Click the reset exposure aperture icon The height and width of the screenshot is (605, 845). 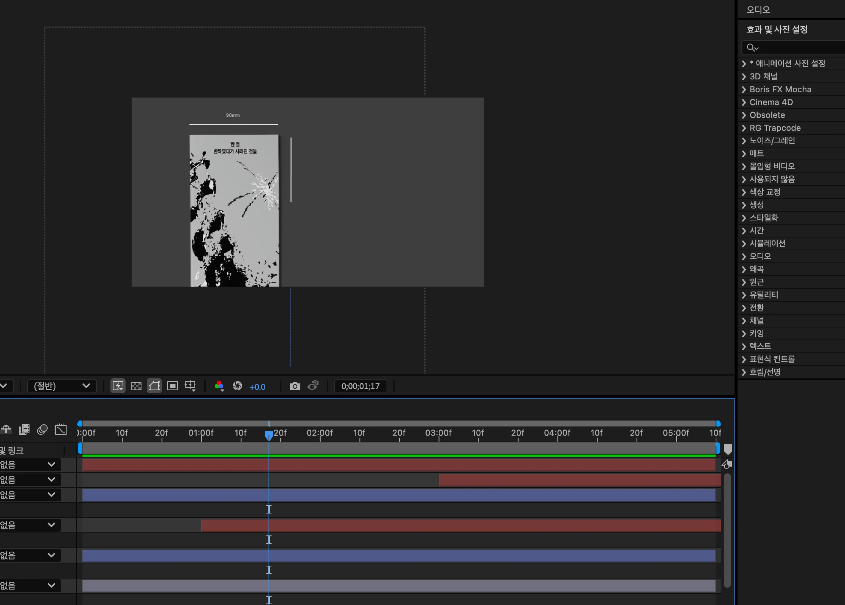coord(238,386)
